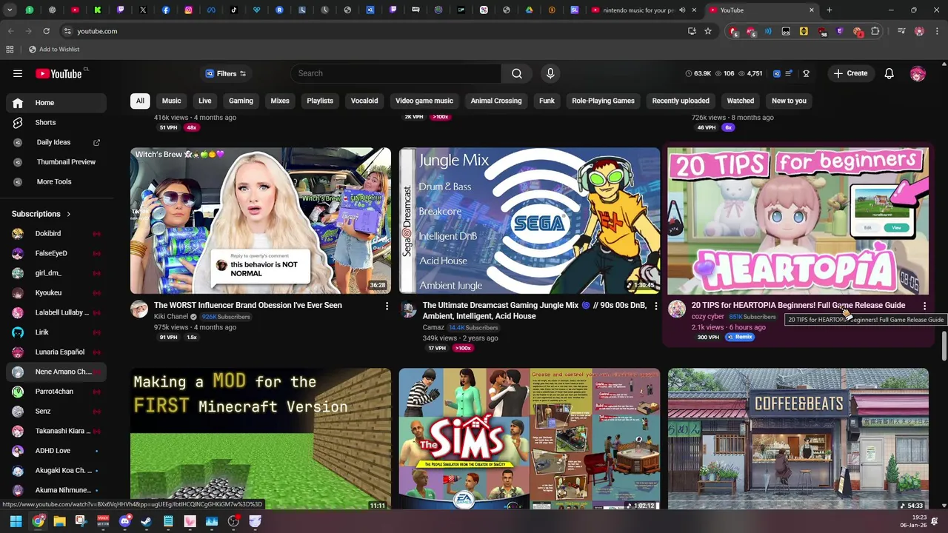Play the Coffee & Beats thumbnail
948x533 pixels.
[x=798, y=439]
